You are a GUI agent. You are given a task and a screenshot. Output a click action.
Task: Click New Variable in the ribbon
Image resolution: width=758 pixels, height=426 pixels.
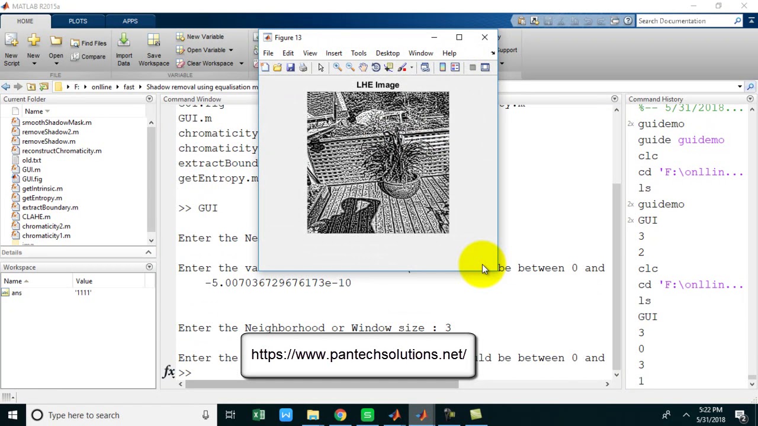(200, 37)
